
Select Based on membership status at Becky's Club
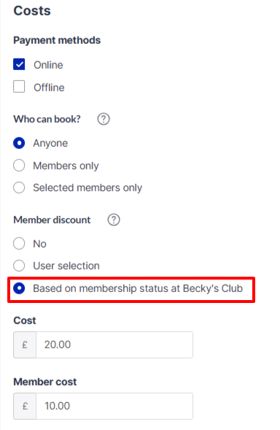(x=19, y=288)
